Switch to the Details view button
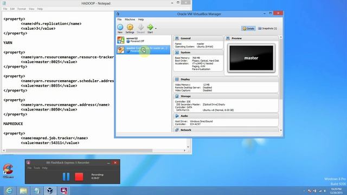The image size is (347, 195). (x=248, y=29)
